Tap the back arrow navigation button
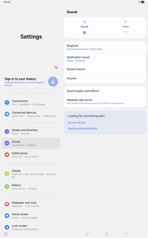The width and height of the screenshot is (148, 238). (x=126, y=234)
